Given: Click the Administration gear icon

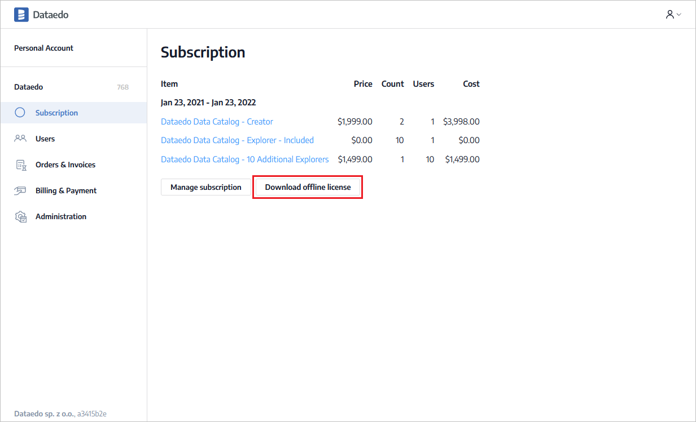Looking at the screenshot, I should point(21,217).
